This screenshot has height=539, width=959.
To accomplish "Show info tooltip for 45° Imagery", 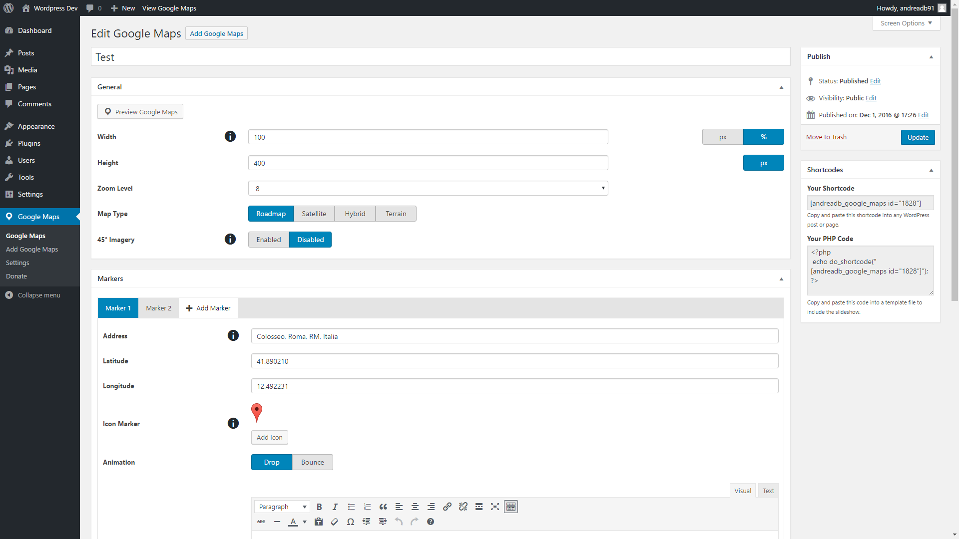I will click(230, 239).
